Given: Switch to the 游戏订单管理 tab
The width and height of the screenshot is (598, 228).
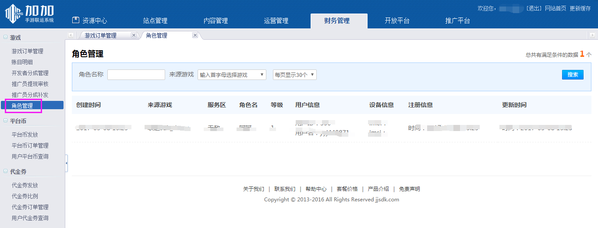Looking at the screenshot, I should [x=100, y=35].
